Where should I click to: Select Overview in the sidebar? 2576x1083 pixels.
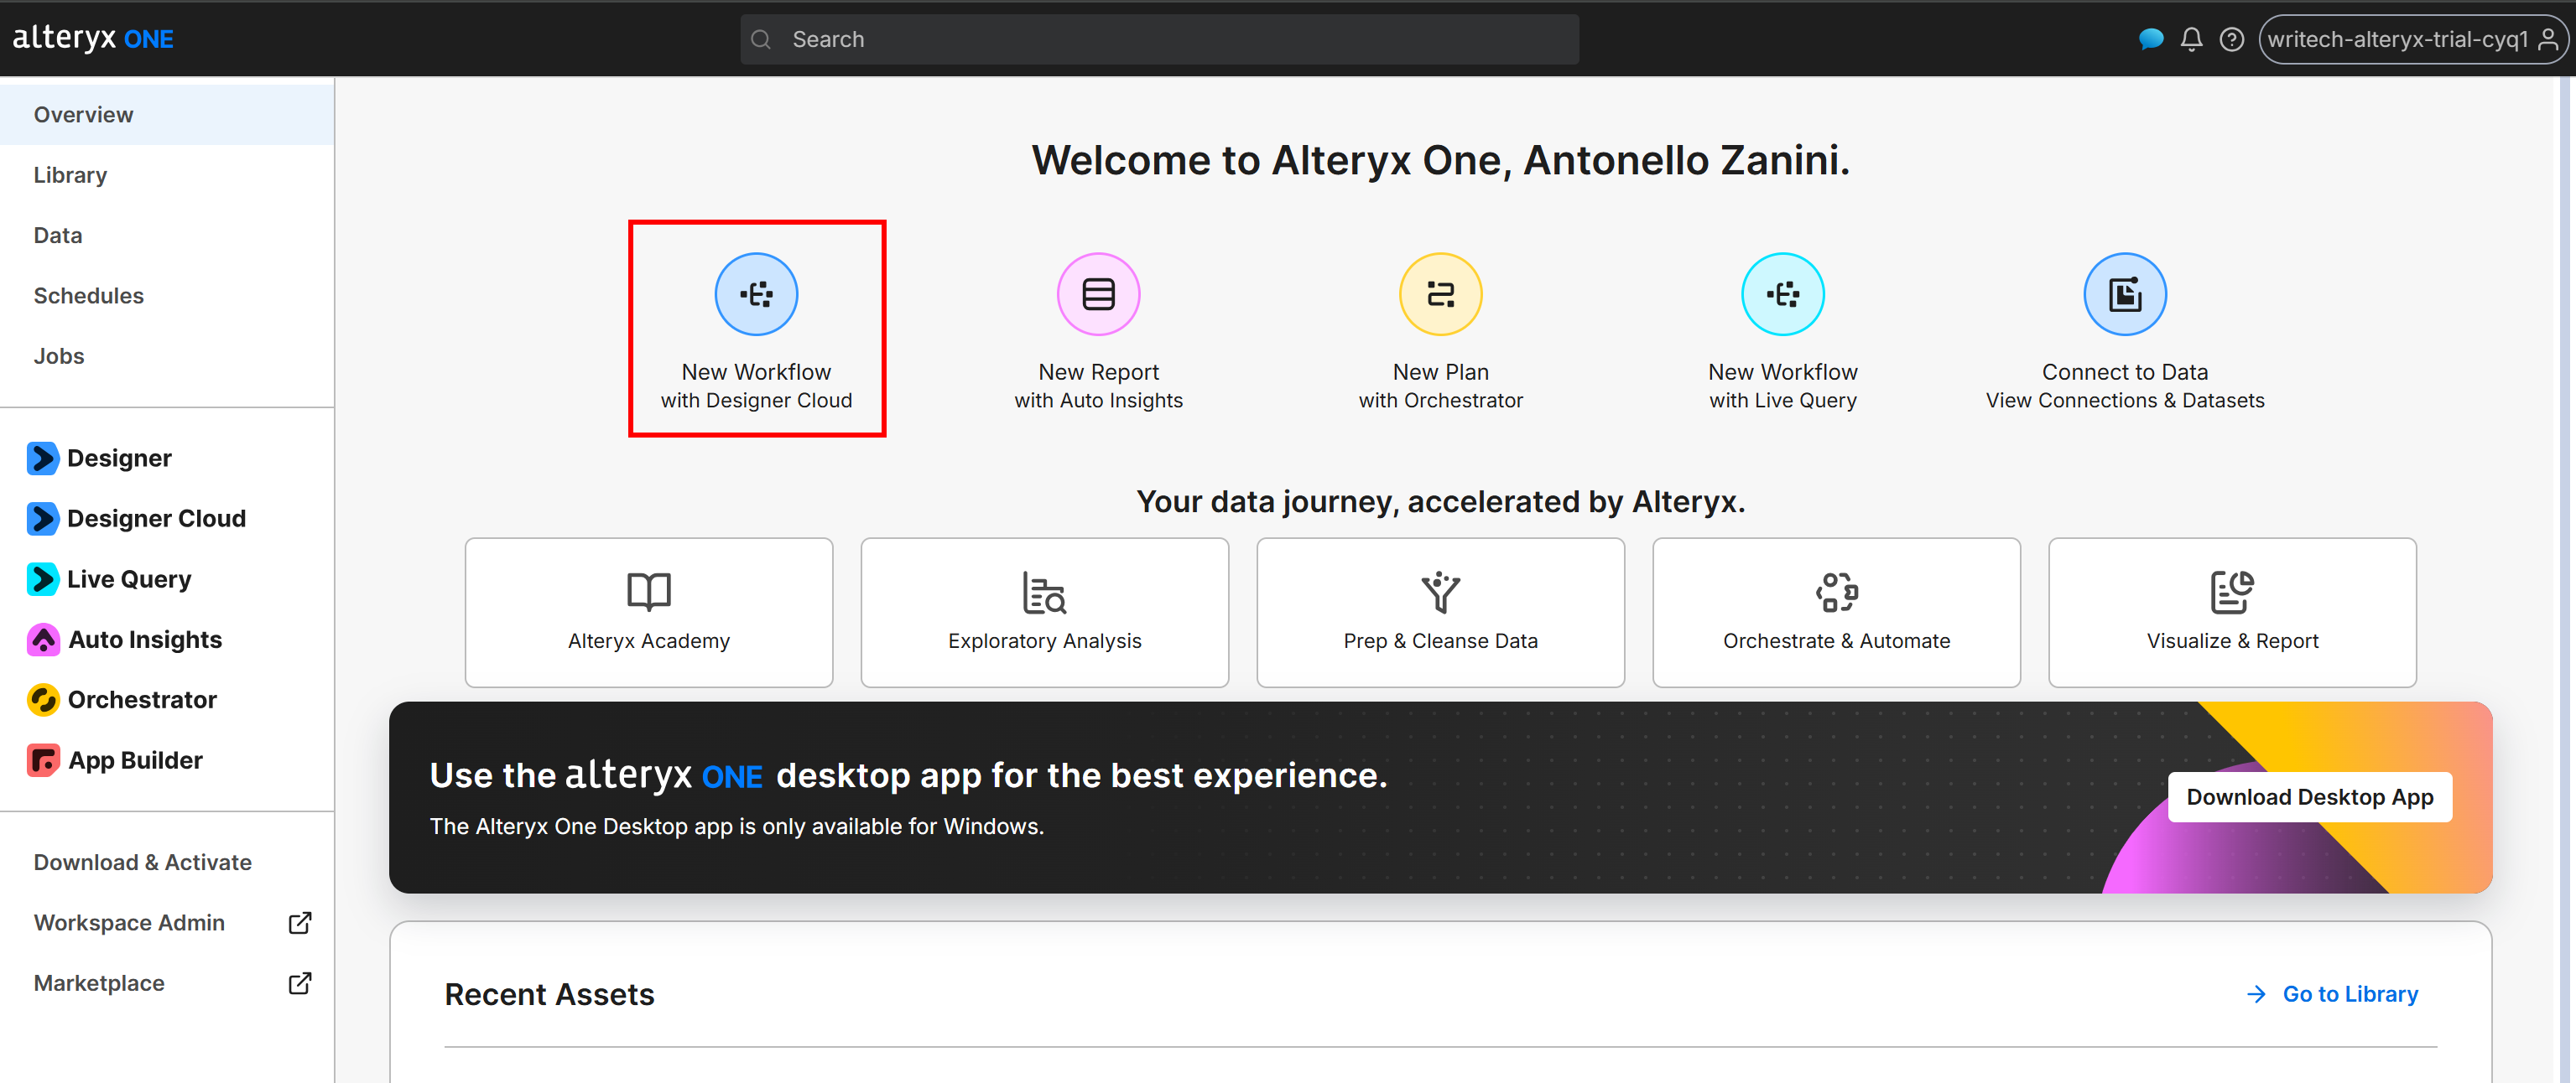(x=167, y=115)
